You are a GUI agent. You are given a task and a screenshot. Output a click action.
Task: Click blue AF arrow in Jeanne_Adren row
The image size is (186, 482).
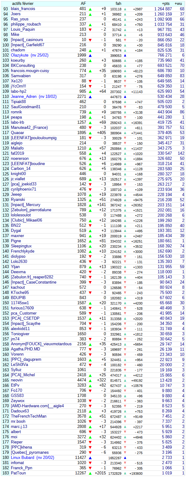[x=90, y=97]
